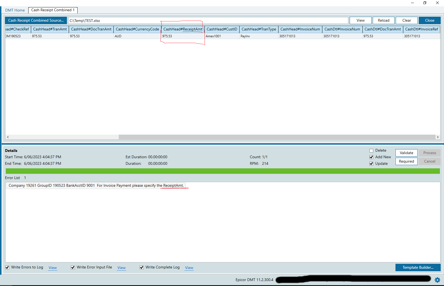The image size is (444, 286).
Task: Select the 975.53 cell under CashHead#ReceiptAmt
Action: coord(183,36)
